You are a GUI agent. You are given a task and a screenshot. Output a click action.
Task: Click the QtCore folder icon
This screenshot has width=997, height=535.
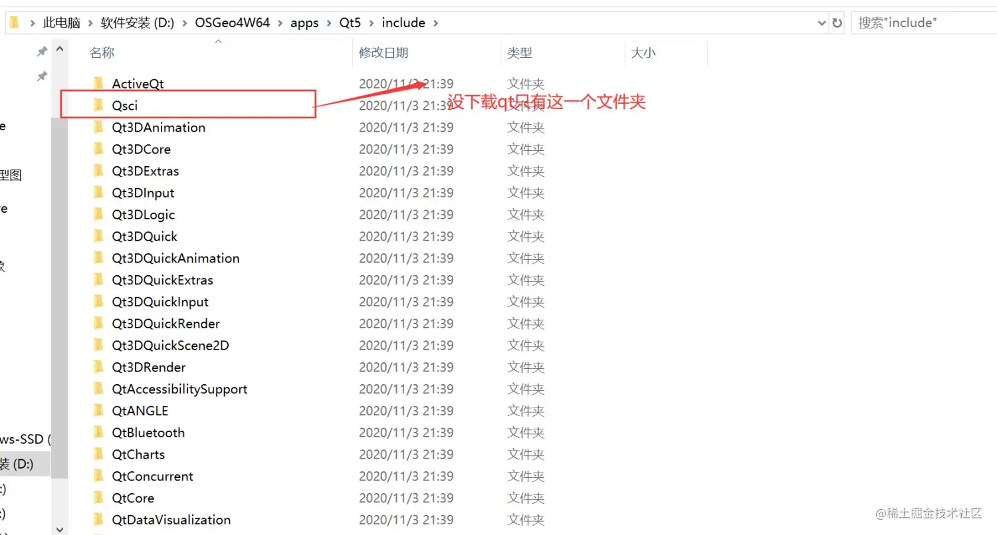[98, 498]
